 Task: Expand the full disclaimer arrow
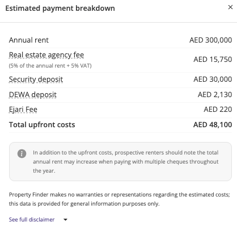65,220
